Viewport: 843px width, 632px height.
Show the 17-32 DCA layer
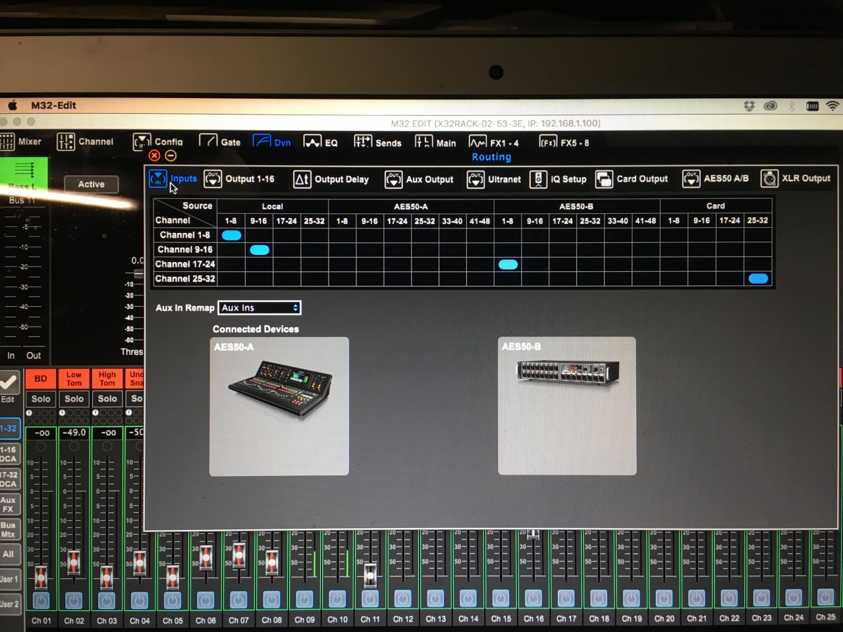9,479
